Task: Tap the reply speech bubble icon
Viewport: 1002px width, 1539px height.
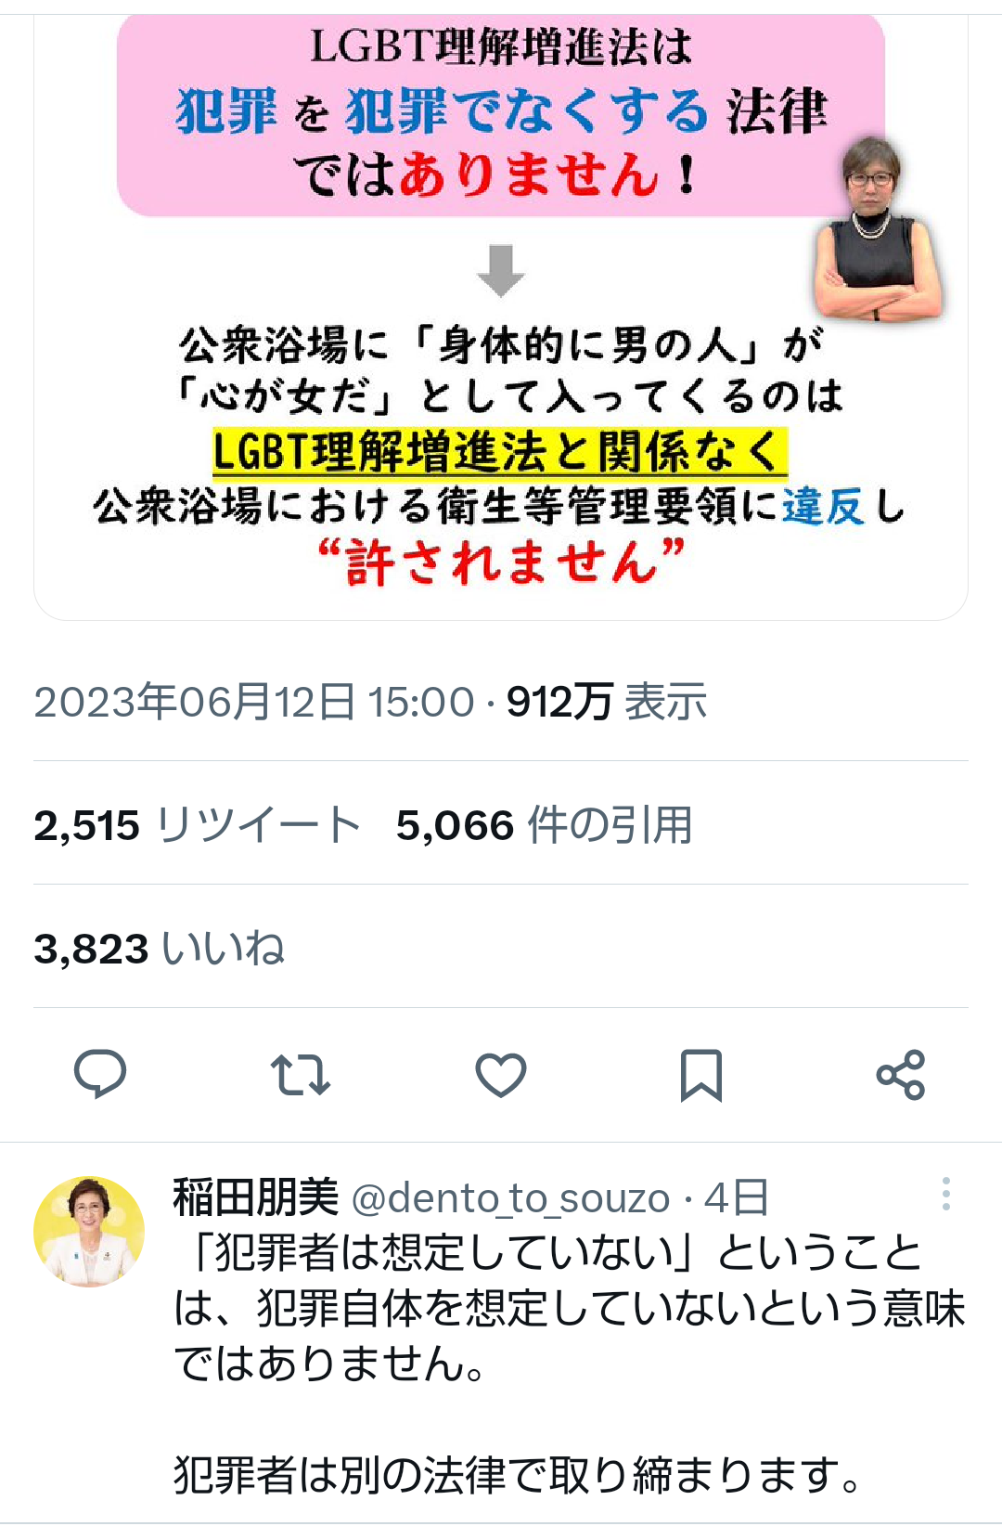Action: coord(100,1075)
